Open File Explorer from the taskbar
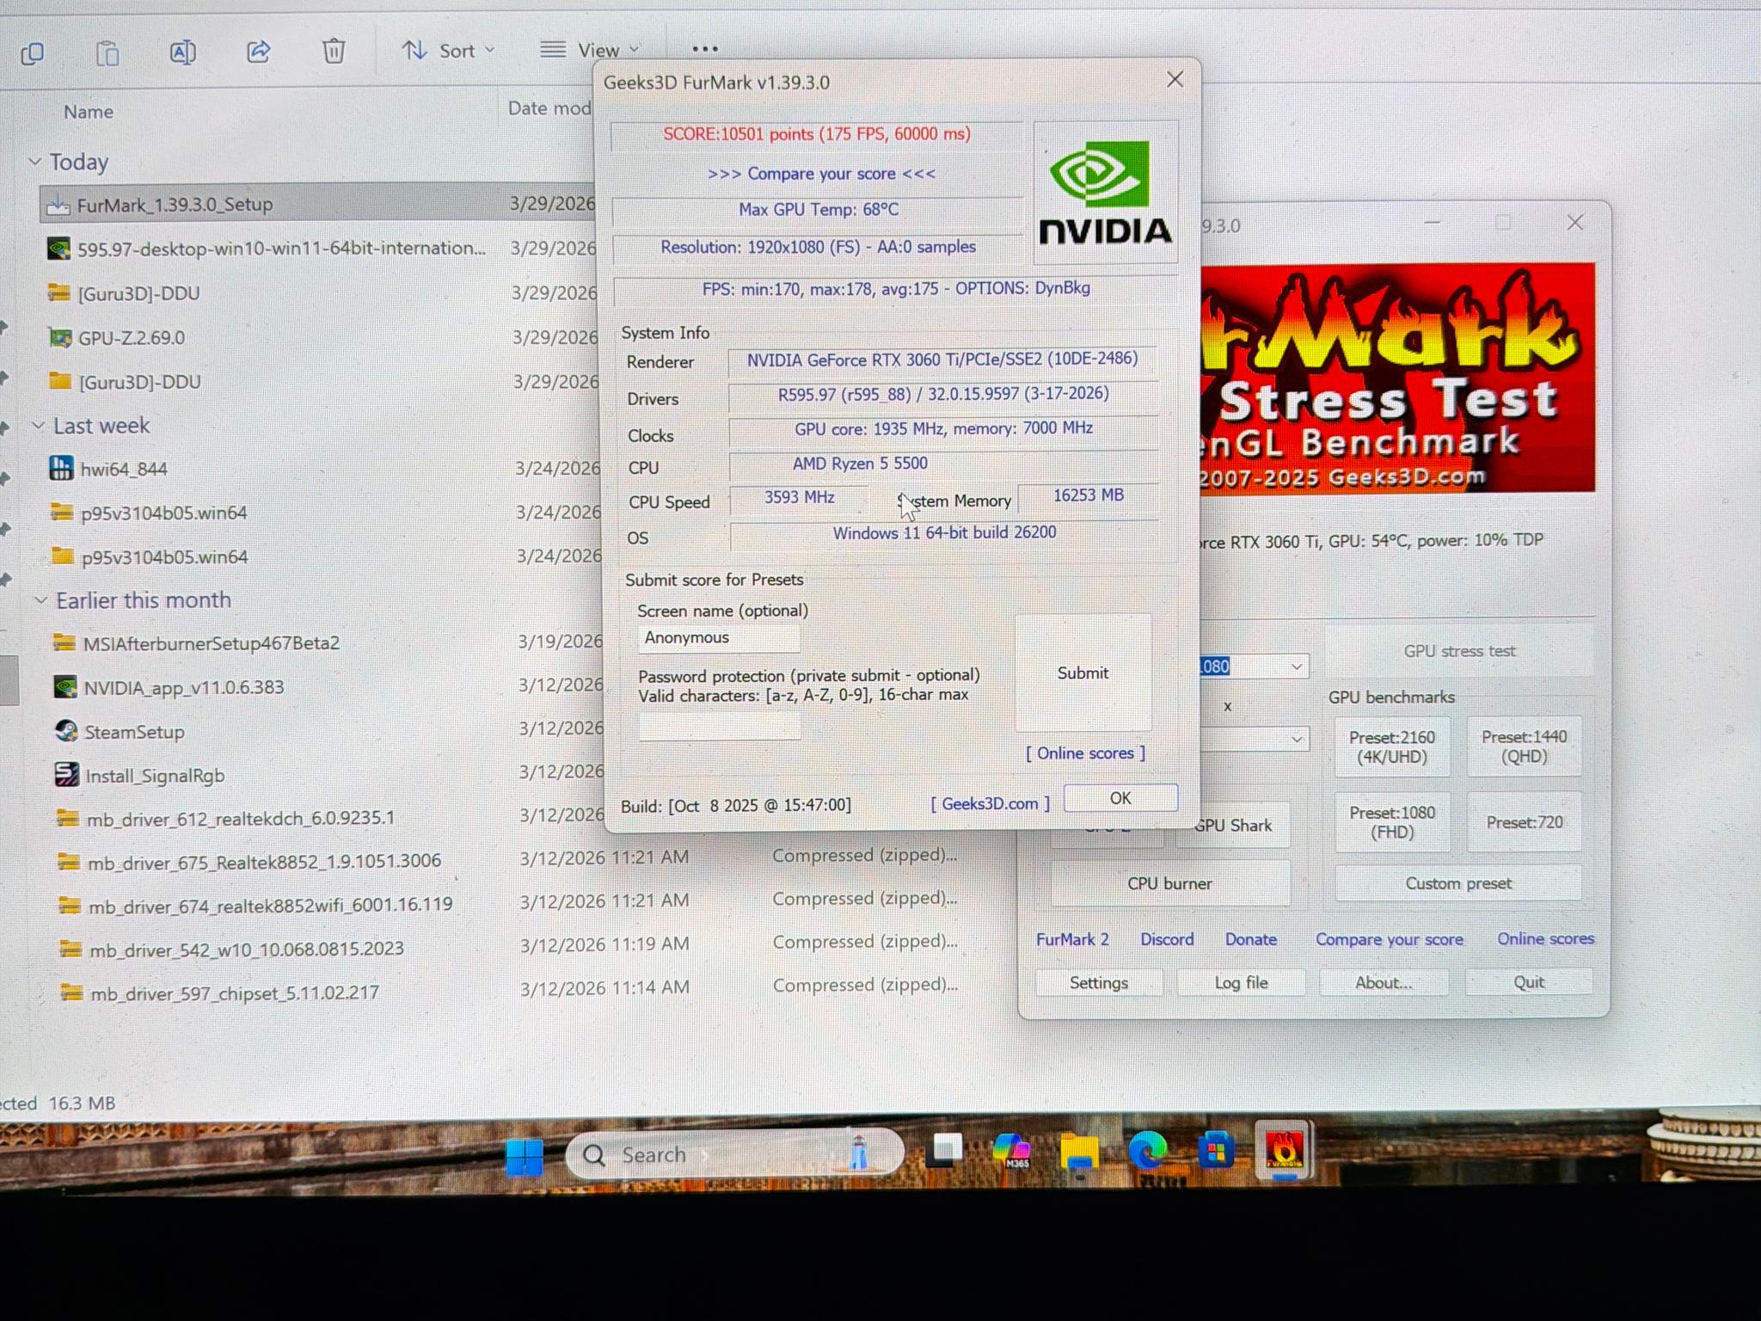The image size is (1761, 1321). point(1079,1152)
